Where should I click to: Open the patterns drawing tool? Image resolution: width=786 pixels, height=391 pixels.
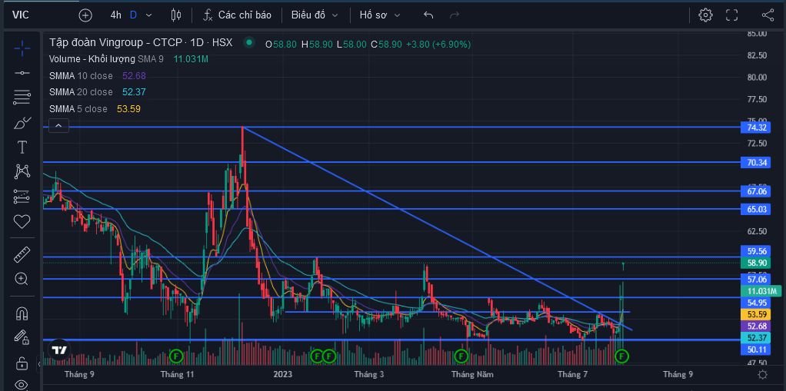click(x=22, y=172)
